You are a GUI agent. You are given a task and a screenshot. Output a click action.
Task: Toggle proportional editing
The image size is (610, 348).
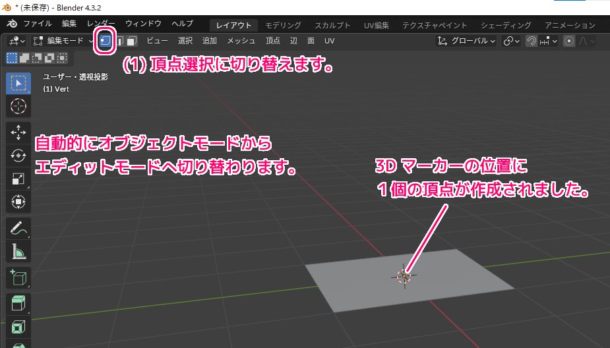click(568, 41)
